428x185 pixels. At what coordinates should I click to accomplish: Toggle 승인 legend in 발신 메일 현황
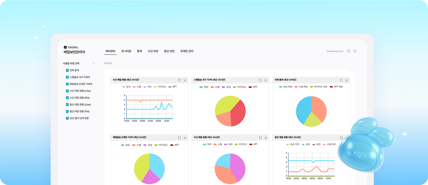(306, 144)
